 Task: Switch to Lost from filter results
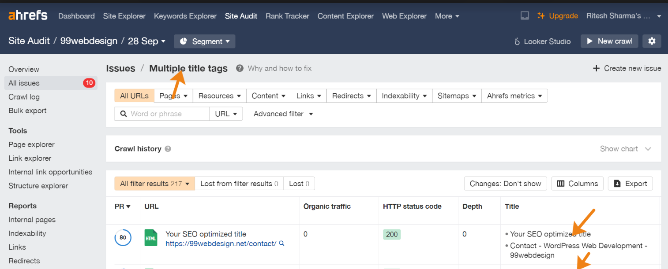coord(239,184)
